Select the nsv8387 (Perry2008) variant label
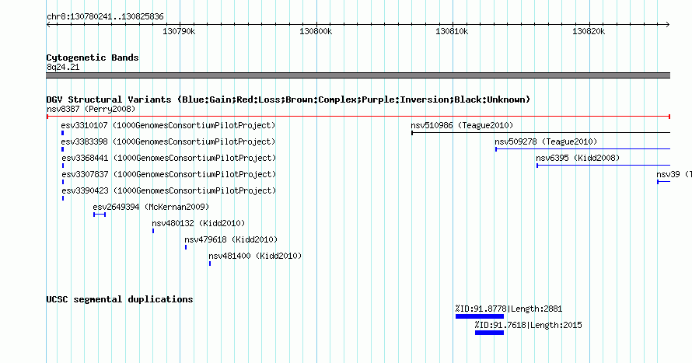This screenshot has height=363, width=692. point(91,109)
